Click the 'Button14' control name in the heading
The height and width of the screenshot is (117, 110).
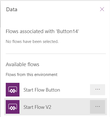click(67, 31)
